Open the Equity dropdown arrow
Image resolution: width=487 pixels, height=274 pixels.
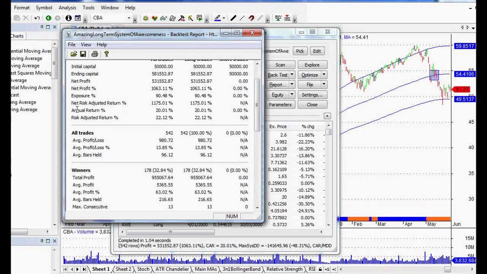point(292,95)
